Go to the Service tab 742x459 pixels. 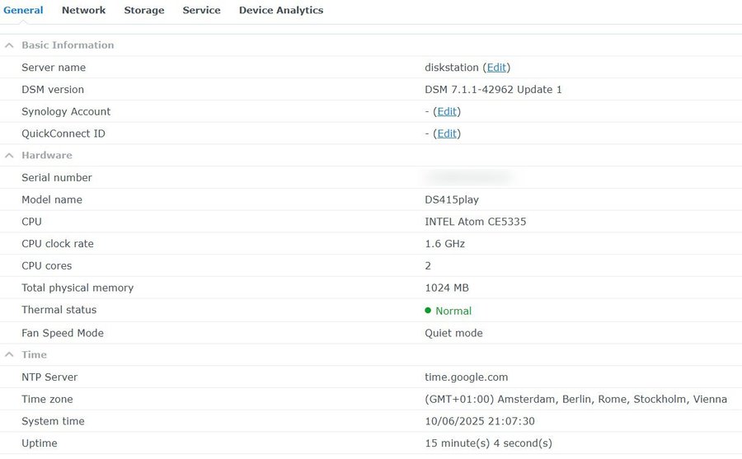pos(201,10)
